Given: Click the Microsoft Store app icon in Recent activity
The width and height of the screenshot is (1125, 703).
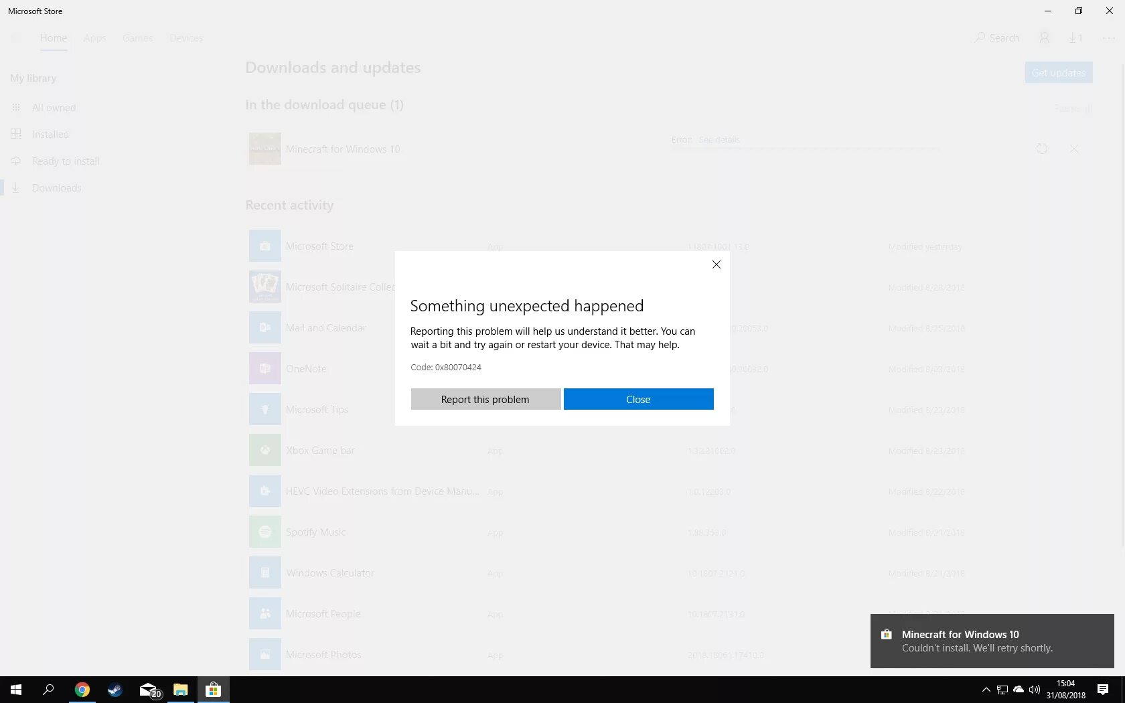Looking at the screenshot, I should [265, 246].
